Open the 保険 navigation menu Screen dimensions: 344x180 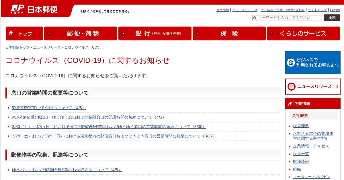[229, 33]
